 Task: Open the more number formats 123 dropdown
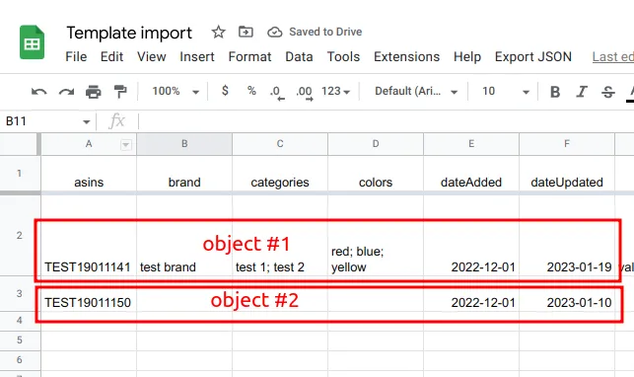click(335, 92)
